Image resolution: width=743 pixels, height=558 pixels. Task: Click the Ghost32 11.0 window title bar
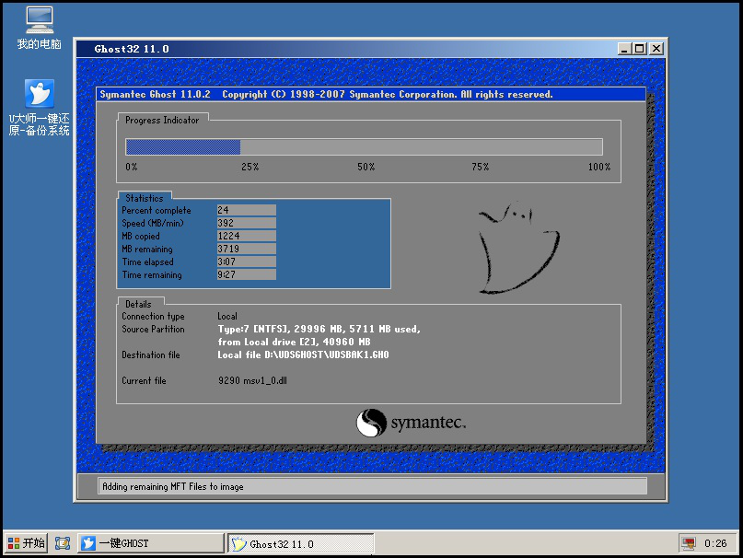[x=350, y=49]
